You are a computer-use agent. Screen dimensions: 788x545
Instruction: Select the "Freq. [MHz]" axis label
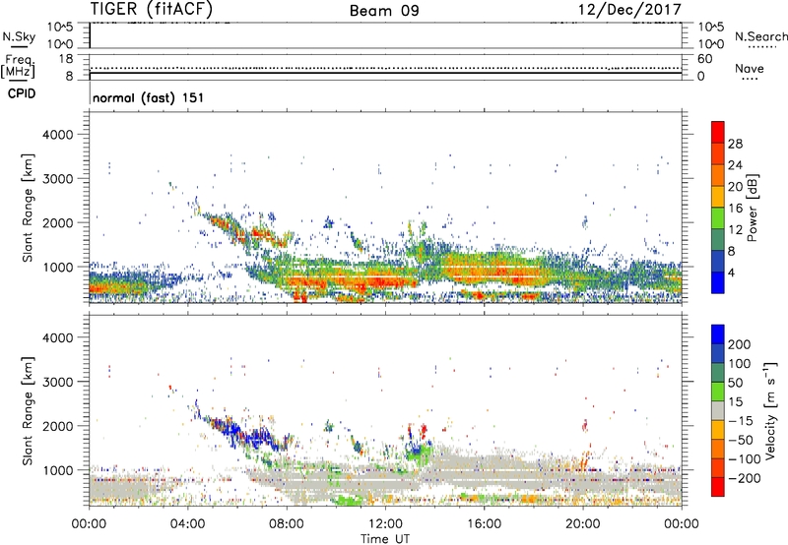tap(18, 66)
